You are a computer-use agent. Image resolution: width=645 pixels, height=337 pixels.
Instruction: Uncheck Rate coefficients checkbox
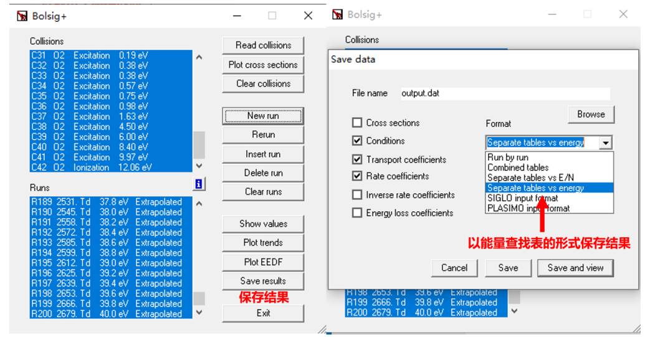click(x=357, y=176)
